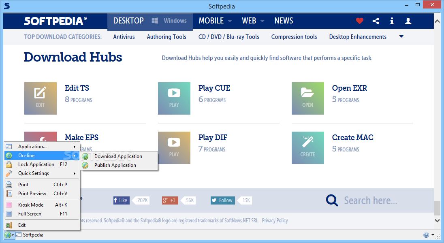Click the 13K Twitter follower count
Image resolution: width=444 pixels, height=243 pixels.
coord(245,200)
